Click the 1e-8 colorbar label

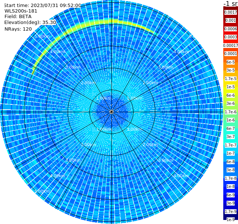[x=231, y=186]
